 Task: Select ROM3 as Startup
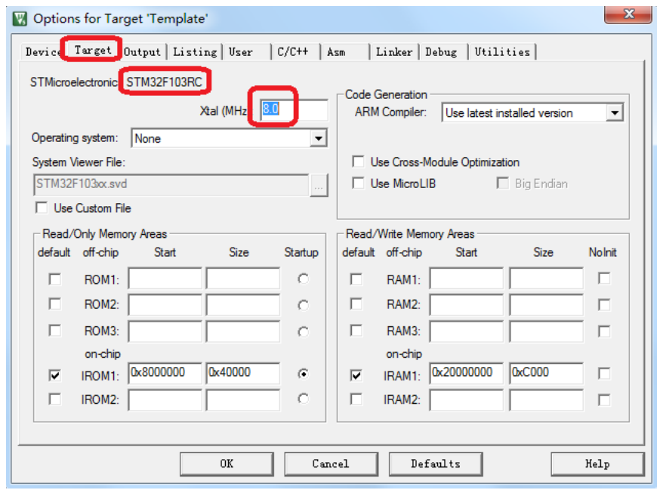(303, 332)
